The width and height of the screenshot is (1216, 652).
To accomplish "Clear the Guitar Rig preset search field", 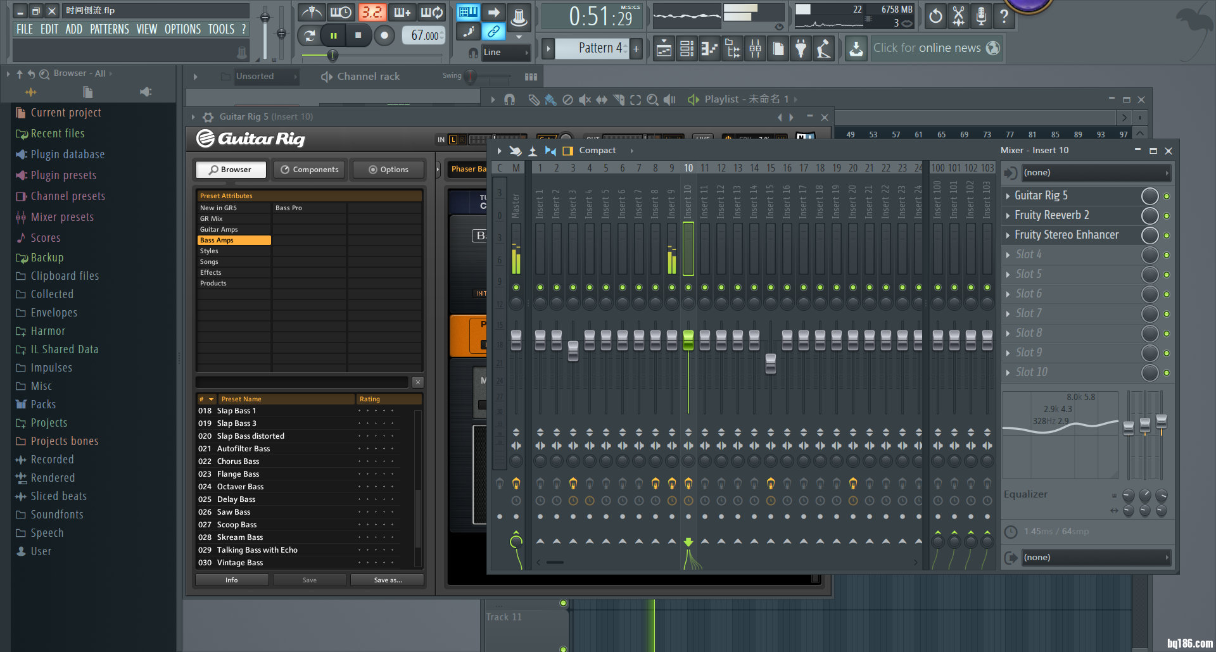I will pos(417,382).
